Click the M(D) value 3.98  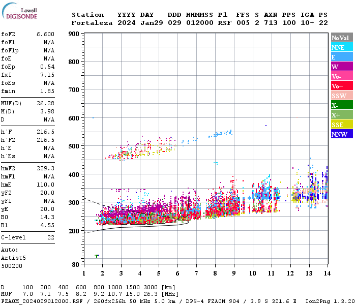pos(47,112)
